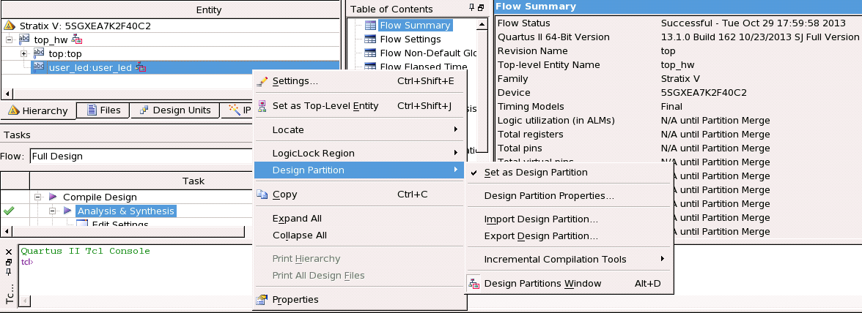Click the Stratix V device warning icon
862x313 pixels.
click(x=10, y=26)
